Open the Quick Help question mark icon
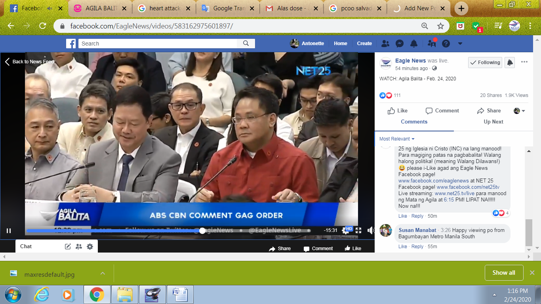Image resolution: width=541 pixels, height=304 pixels. coord(446,44)
